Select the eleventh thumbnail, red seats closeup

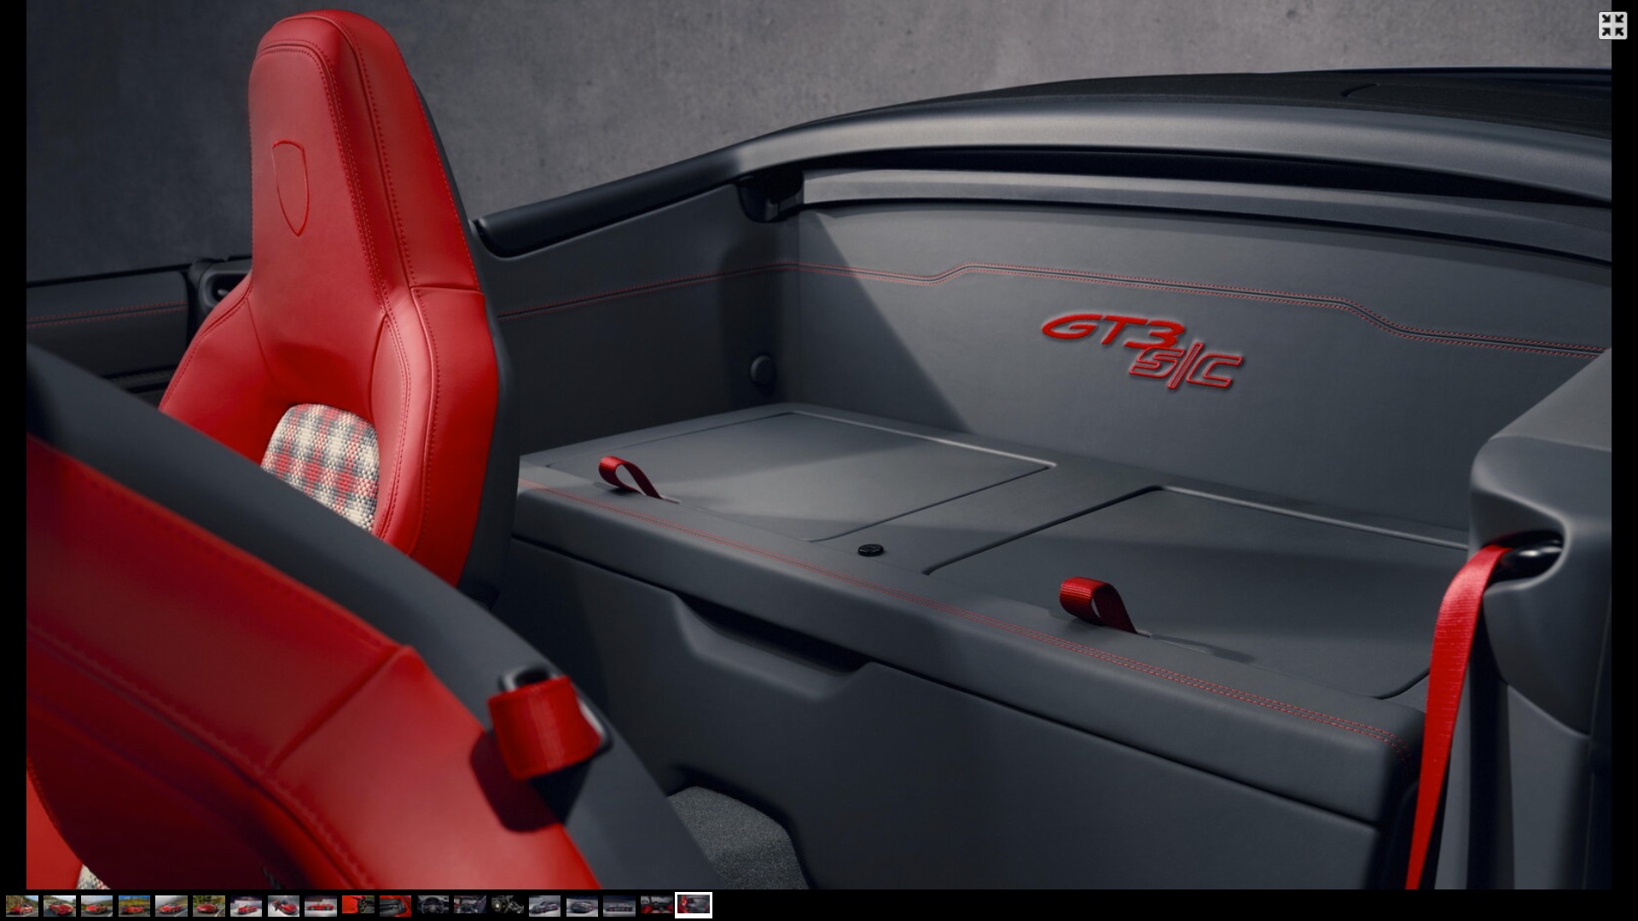click(x=395, y=906)
